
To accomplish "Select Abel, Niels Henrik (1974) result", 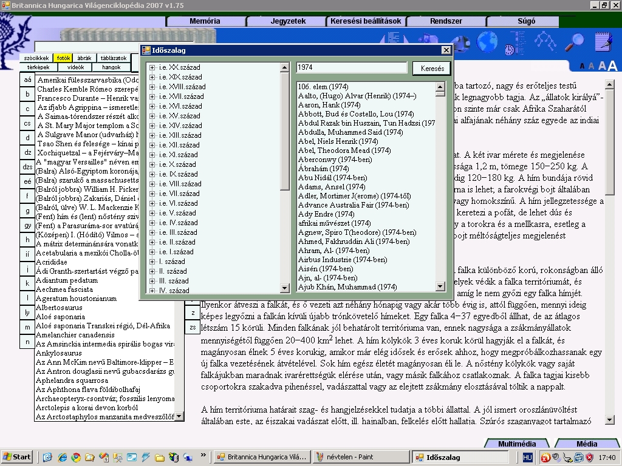I will click(338, 141).
